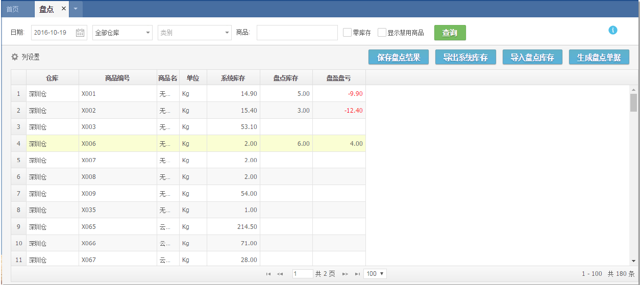Switch to the 首页 tab
The image size is (640, 285).
pyautogui.click(x=13, y=9)
